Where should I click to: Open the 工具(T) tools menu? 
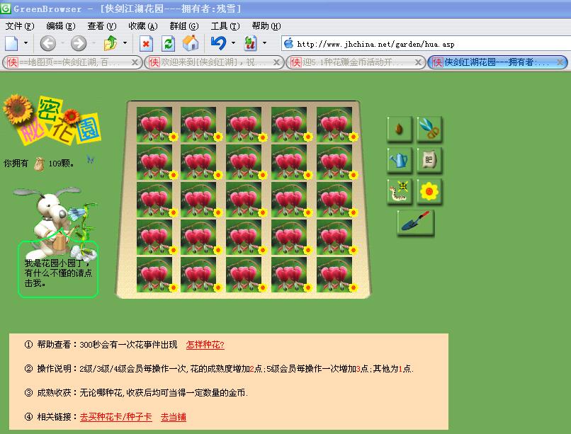point(225,26)
